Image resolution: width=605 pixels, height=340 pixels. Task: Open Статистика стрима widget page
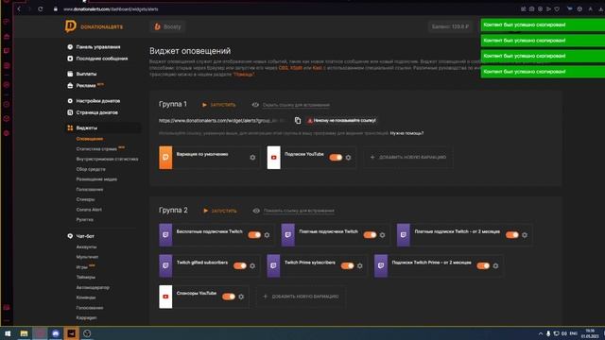pyautogui.click(x=96, y=149)
